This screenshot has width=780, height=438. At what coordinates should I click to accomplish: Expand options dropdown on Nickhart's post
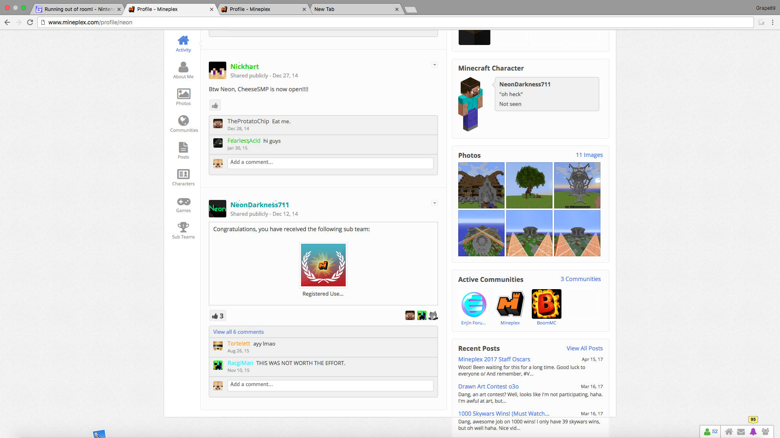(x=434, y=65)
